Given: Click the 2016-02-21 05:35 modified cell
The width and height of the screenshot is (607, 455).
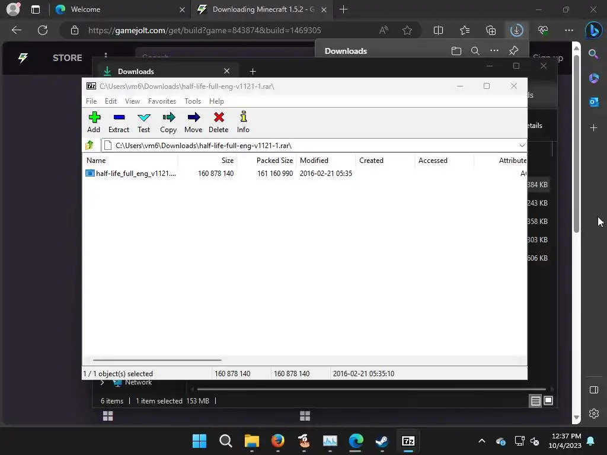Looking at the screenshot, I should 326,174.
